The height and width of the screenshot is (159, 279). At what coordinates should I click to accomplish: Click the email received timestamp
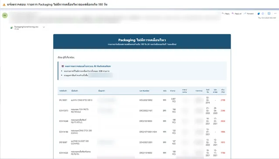click(x=267, y=18)
